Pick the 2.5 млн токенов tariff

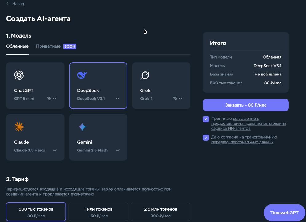(160, 212)
